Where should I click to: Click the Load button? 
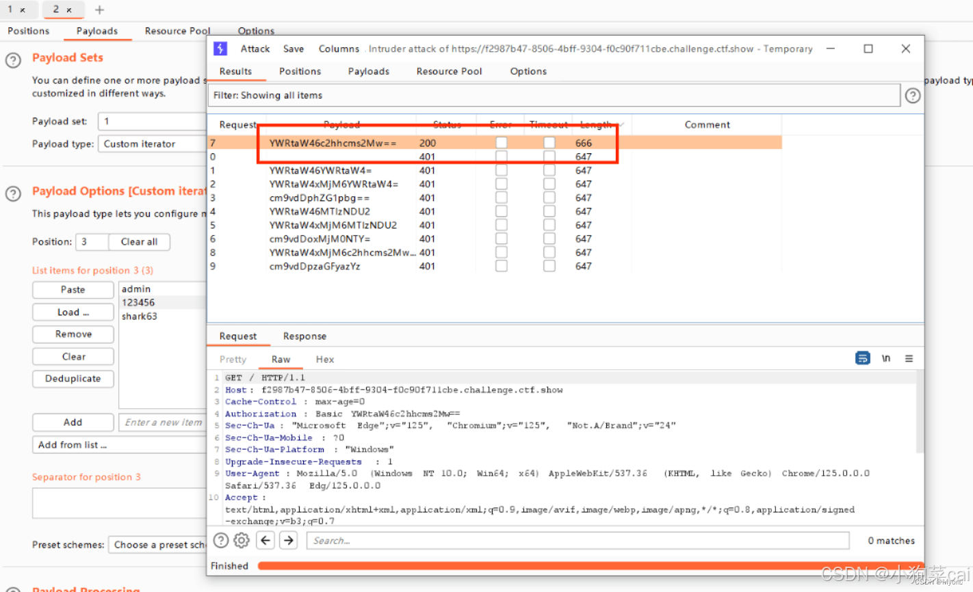coord(73,312)
